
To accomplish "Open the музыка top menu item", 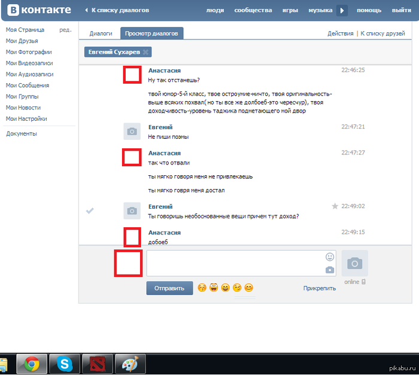I will tap(320, 10).
